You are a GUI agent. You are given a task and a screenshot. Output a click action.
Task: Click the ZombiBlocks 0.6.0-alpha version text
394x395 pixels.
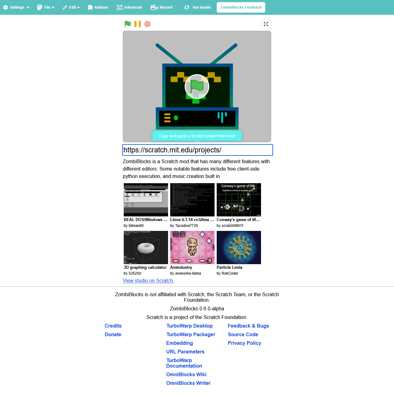(x=197, y=309)
